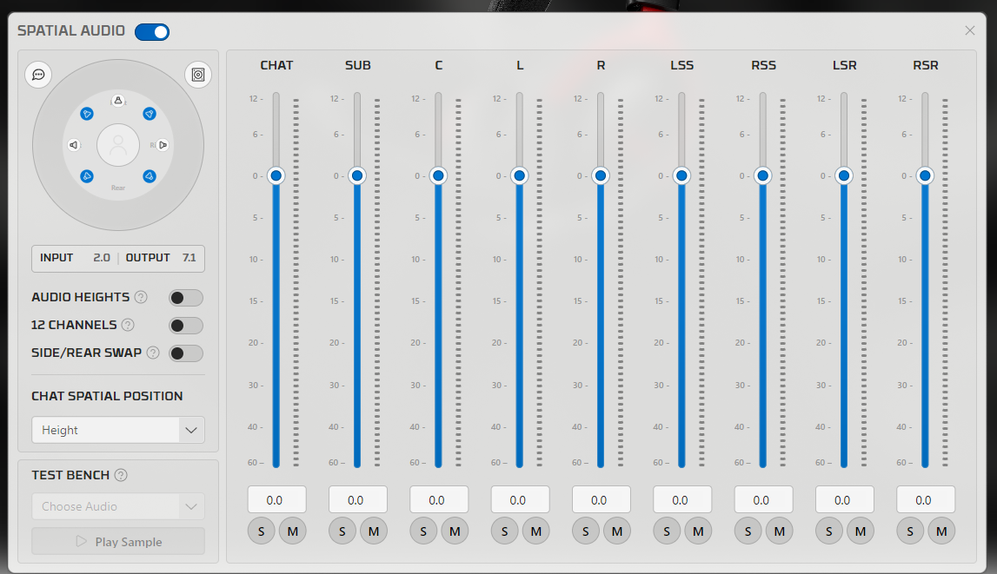997x574 pixels.
Task: Toggle Side/Rear Swap on
Action: point(186,353)
